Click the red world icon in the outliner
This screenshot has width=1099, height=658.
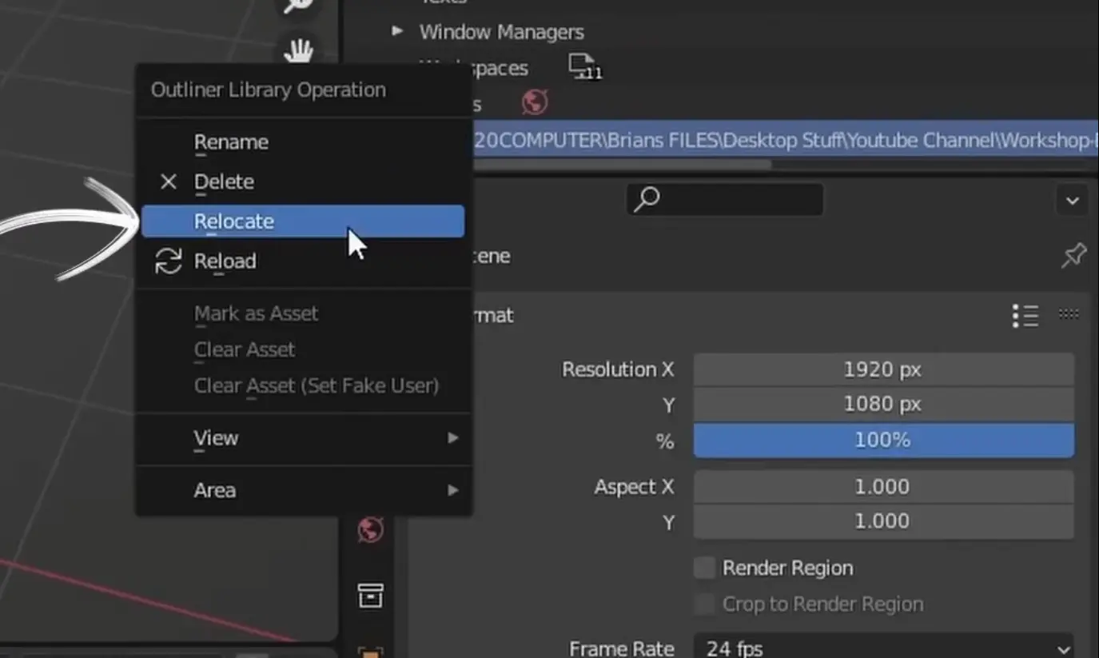535,102
